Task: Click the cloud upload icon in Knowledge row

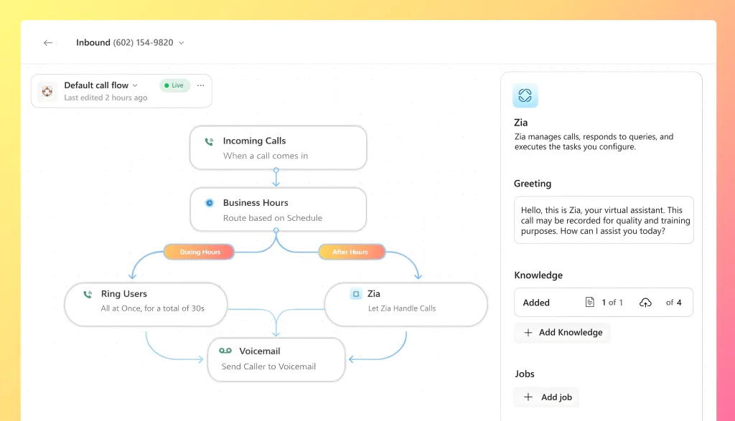Action: (x=645, y=303)
